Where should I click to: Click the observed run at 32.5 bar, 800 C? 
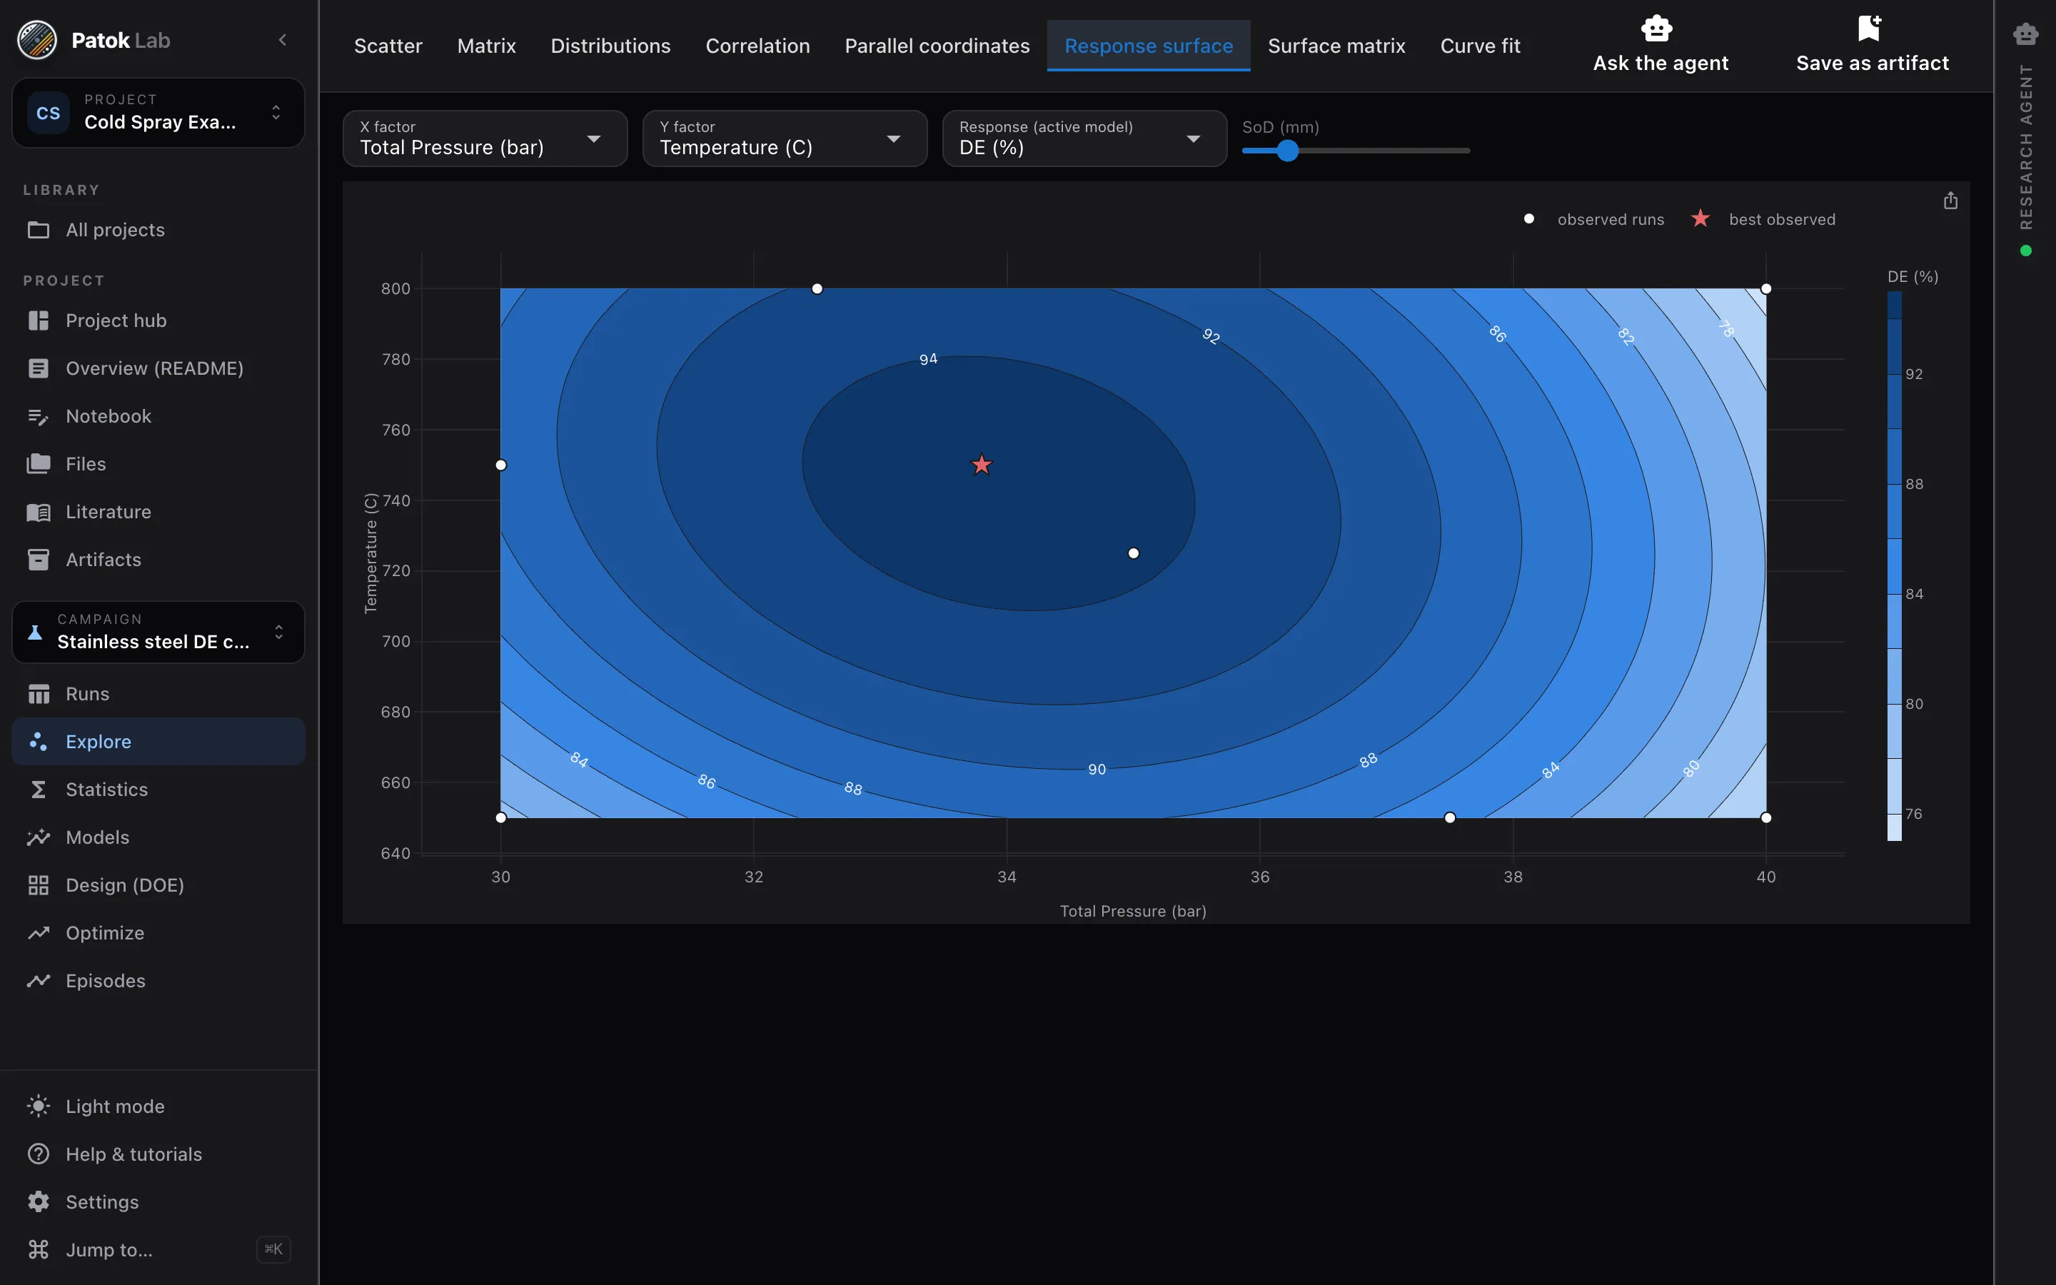(x=817, y=289)
